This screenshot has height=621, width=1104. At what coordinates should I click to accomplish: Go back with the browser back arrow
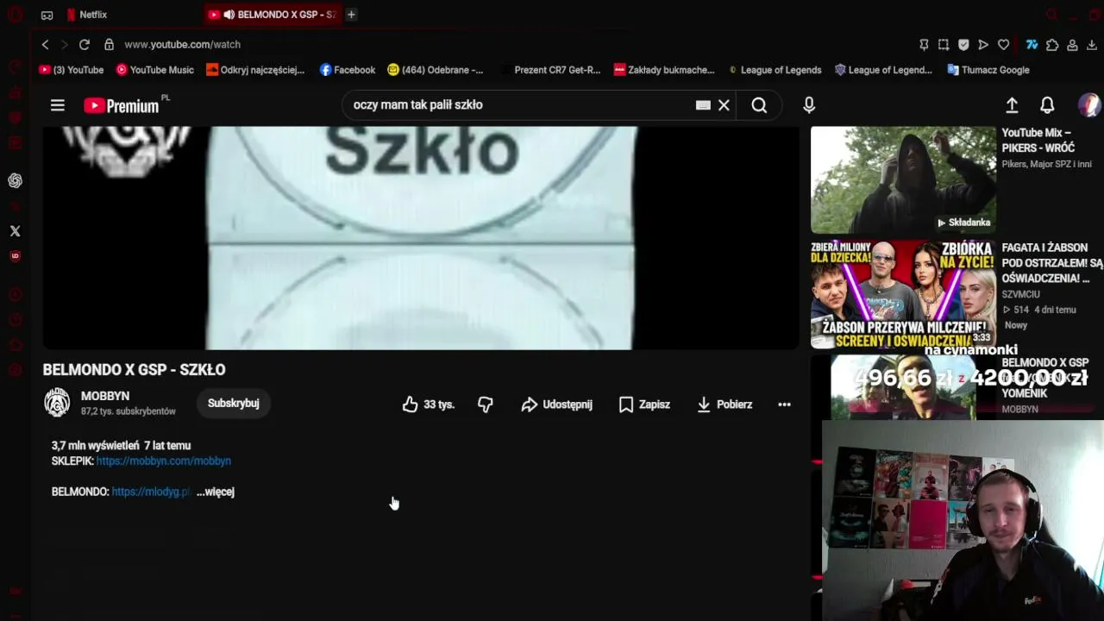[x=46, y=45]
